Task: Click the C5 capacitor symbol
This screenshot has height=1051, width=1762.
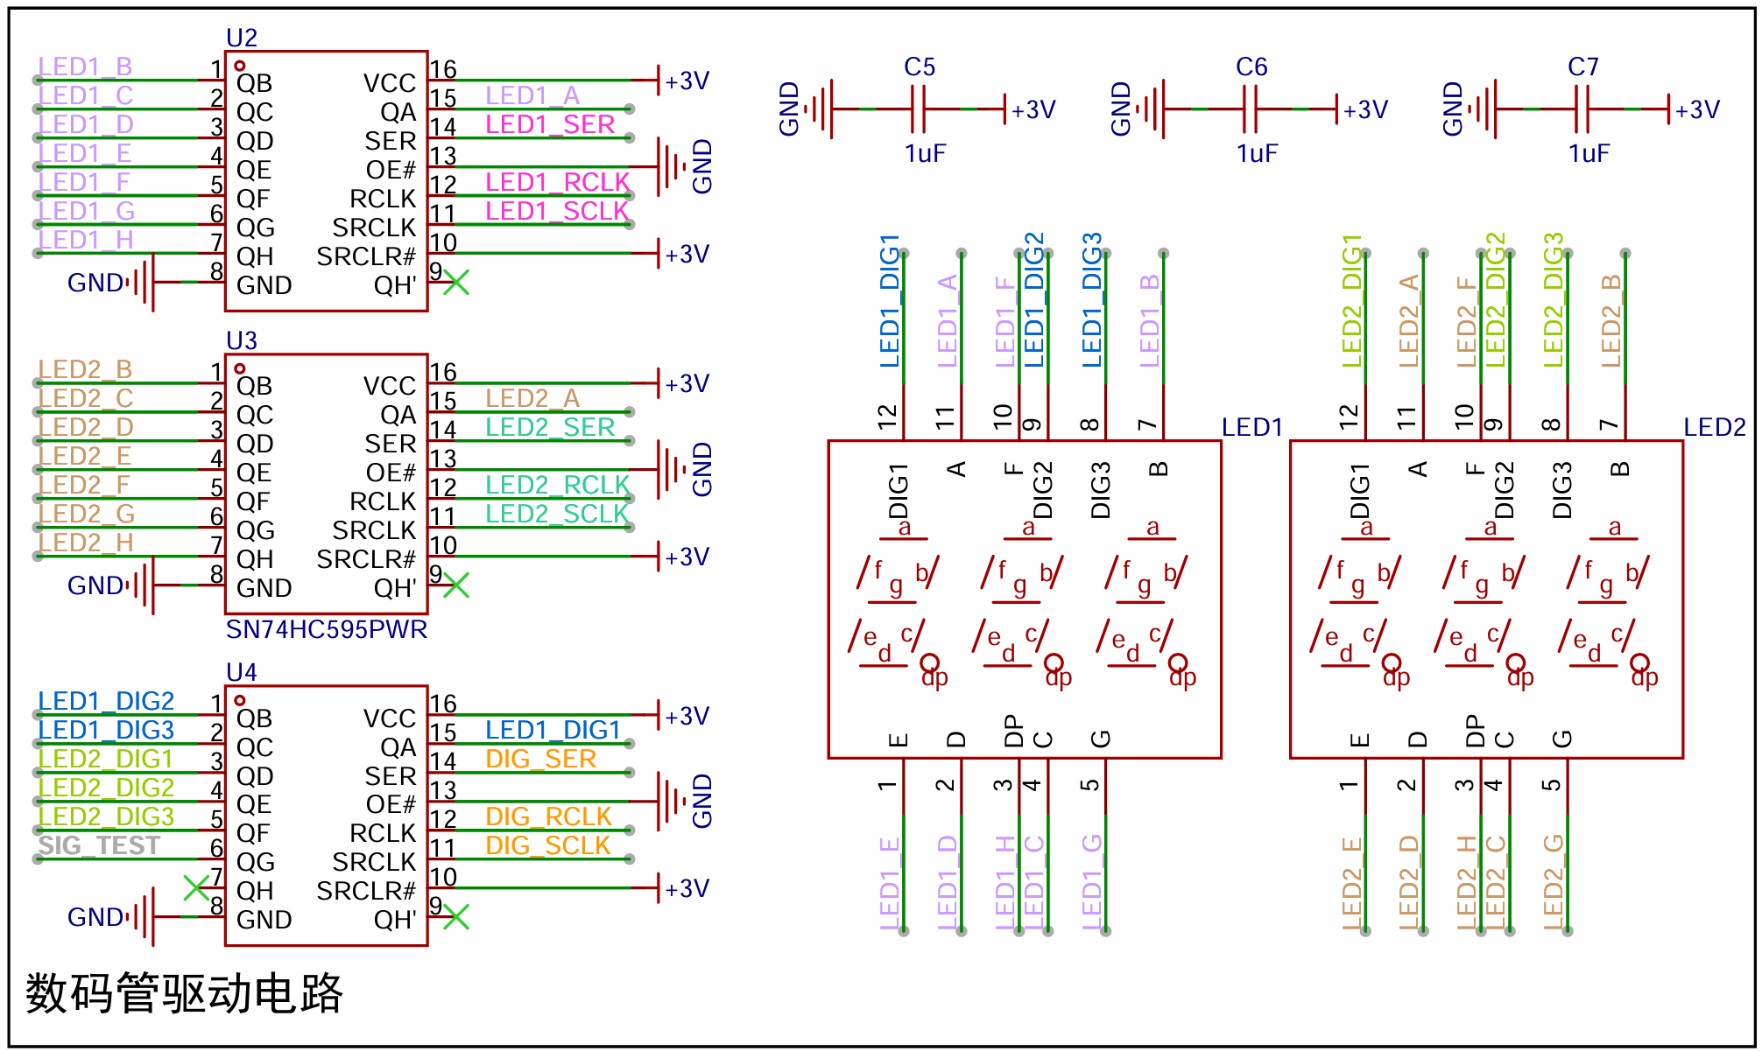Action: point(919,109)
